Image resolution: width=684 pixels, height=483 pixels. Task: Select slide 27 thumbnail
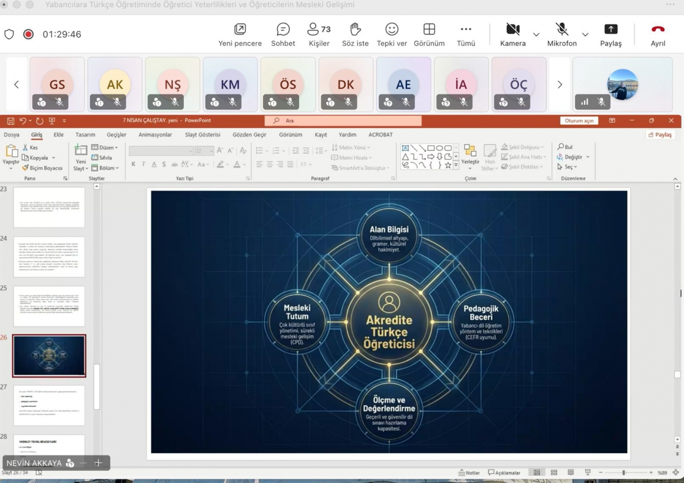49,405
